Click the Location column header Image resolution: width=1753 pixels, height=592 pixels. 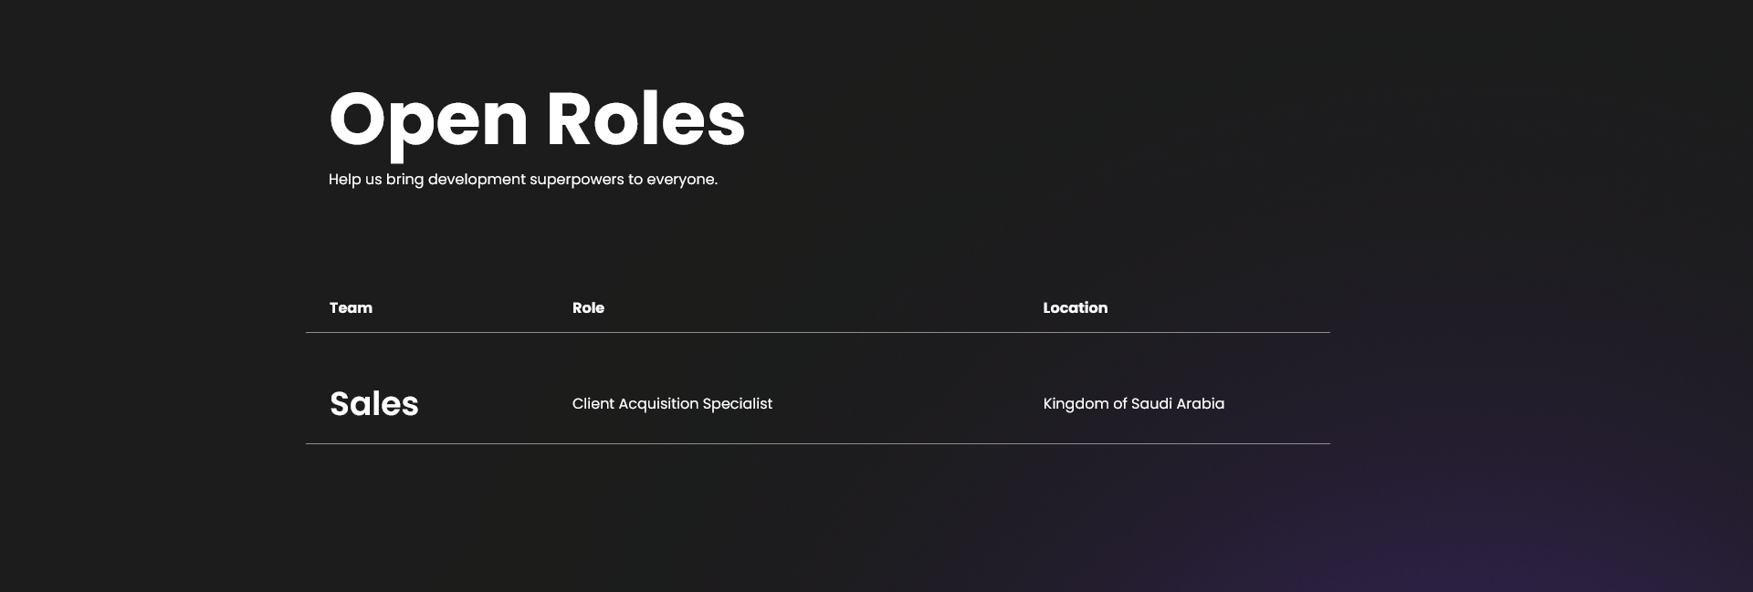point(1075,308)
